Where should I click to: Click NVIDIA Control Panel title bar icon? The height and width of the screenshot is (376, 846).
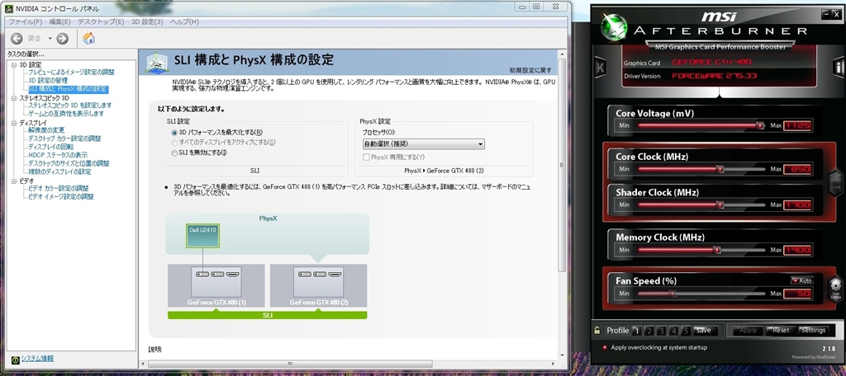pyautogui.click(x=9, y=8)
